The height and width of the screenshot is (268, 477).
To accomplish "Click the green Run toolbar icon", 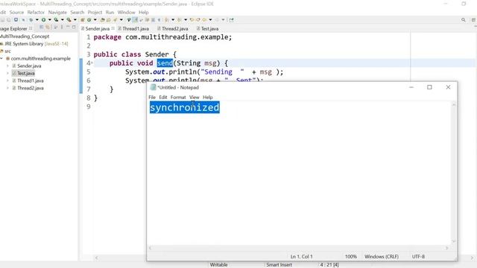I will pyautogui.click(x=43, y=20).
